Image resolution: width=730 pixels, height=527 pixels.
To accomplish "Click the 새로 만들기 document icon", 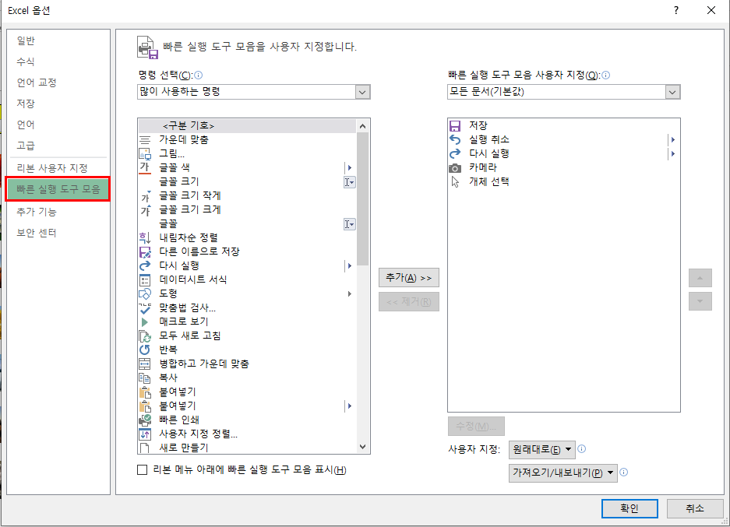I will 145,448.
